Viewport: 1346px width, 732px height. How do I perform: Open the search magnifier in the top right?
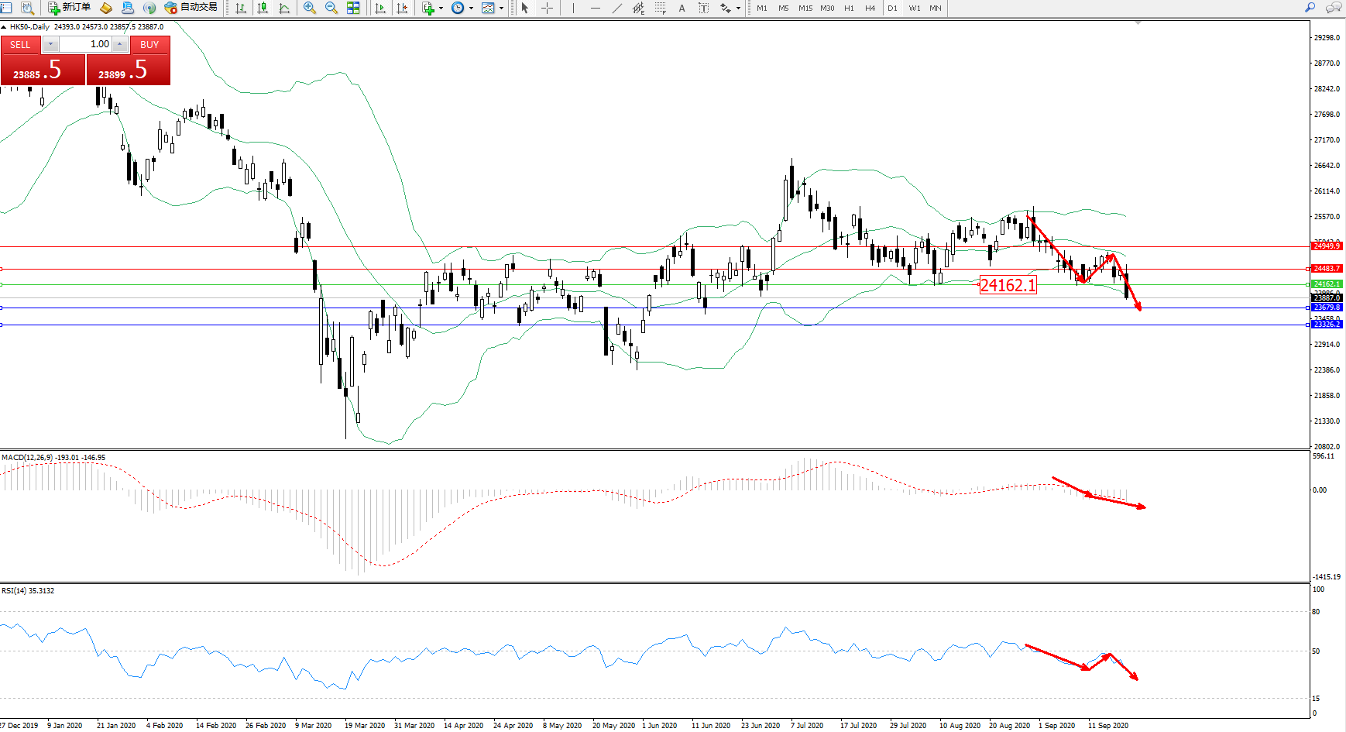(x=1310, y=8)
